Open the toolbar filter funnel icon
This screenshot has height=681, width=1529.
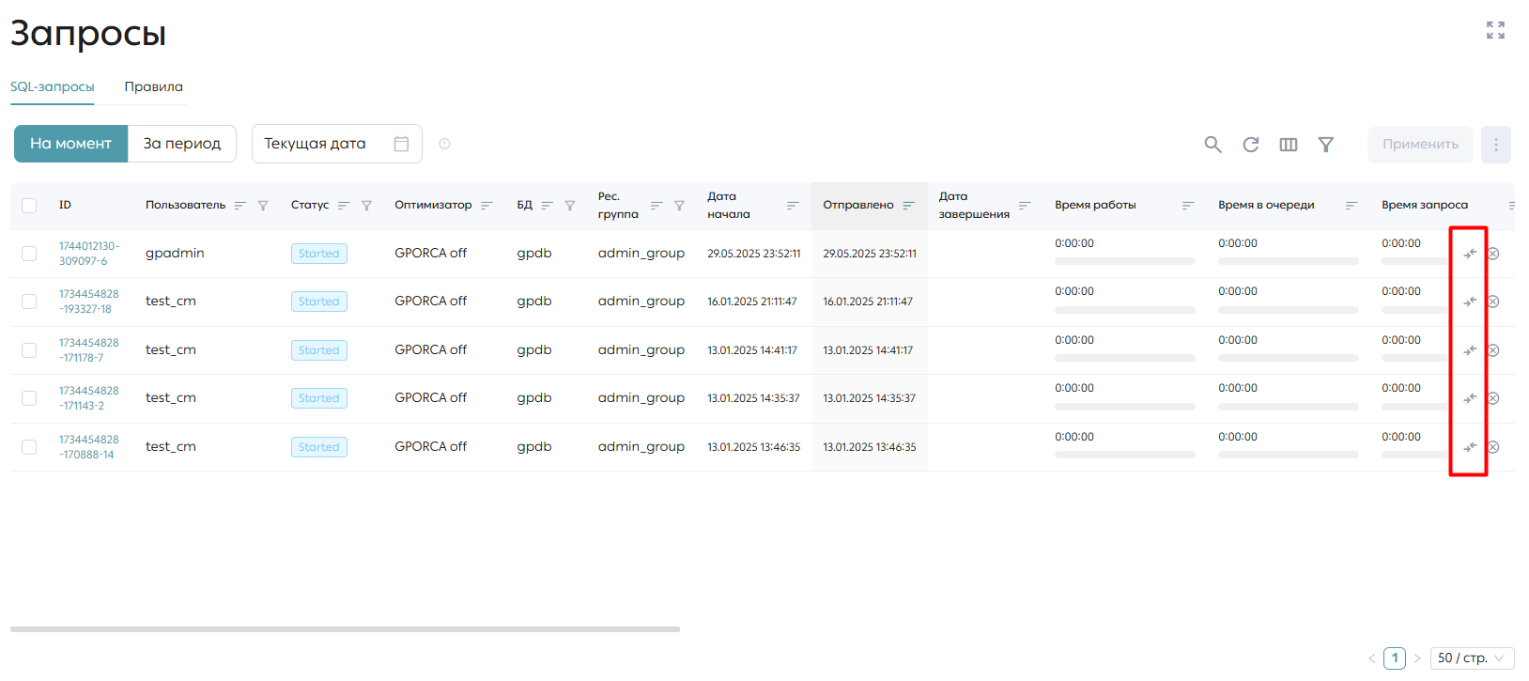pyautogui.click(x=1326, y=145)
